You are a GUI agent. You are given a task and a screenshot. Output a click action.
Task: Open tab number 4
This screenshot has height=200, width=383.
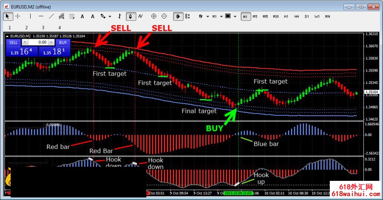click(x=60, y=28)
